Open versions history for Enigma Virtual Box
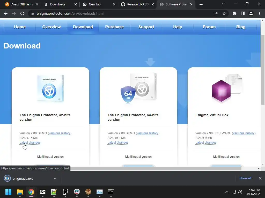 (x=244, y=133)
